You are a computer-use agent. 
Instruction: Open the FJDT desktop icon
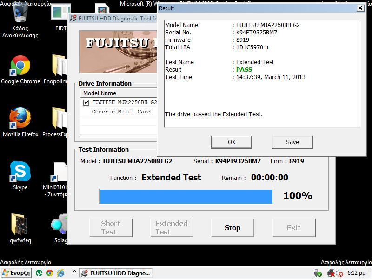(x=61, y=18)
